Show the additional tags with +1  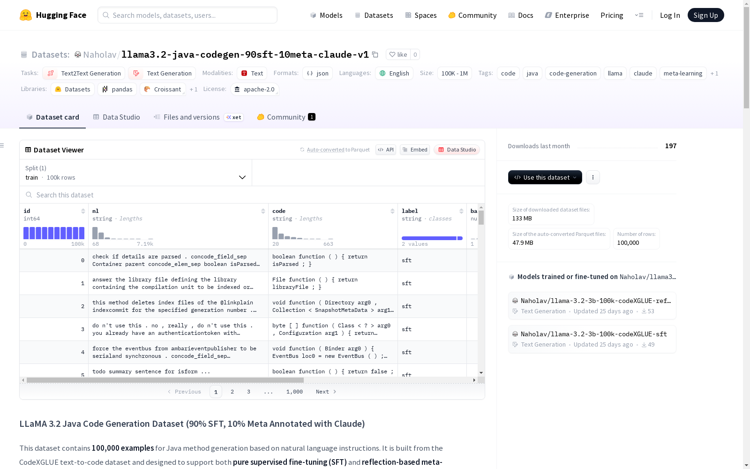point(714,73)
